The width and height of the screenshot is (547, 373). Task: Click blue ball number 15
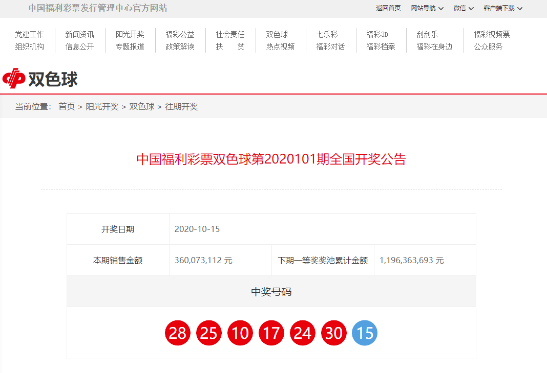click(365, 333)
